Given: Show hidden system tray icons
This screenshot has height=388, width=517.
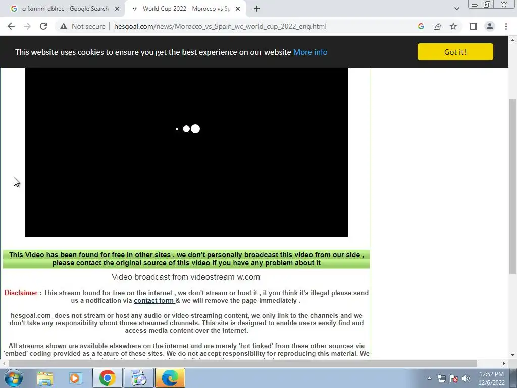Looking at the screenshot, I should 429,378.
